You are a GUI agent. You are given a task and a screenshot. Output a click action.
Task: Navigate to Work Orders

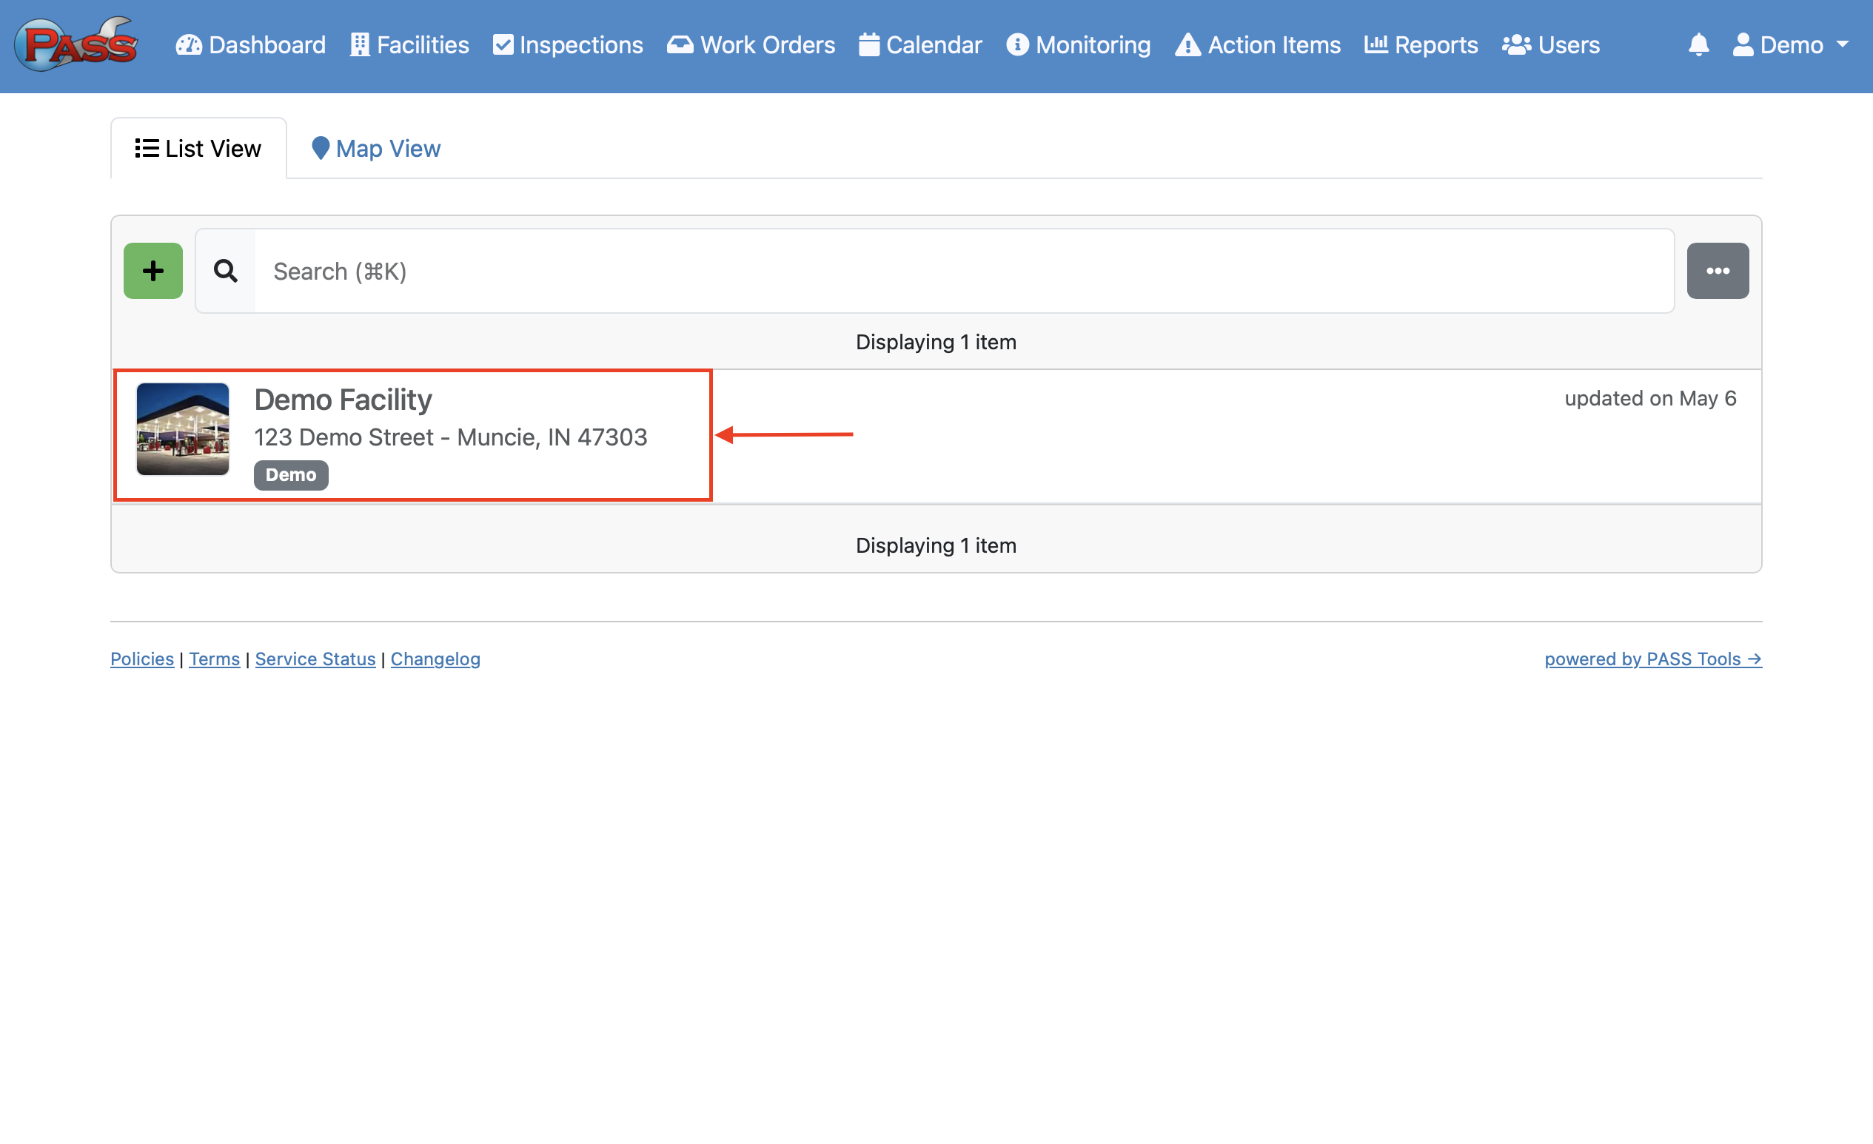(750, 45)
